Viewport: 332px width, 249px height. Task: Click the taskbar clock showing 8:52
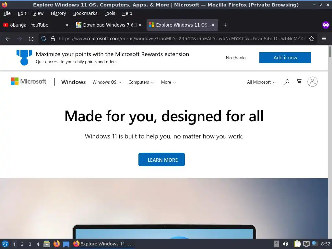326,244
